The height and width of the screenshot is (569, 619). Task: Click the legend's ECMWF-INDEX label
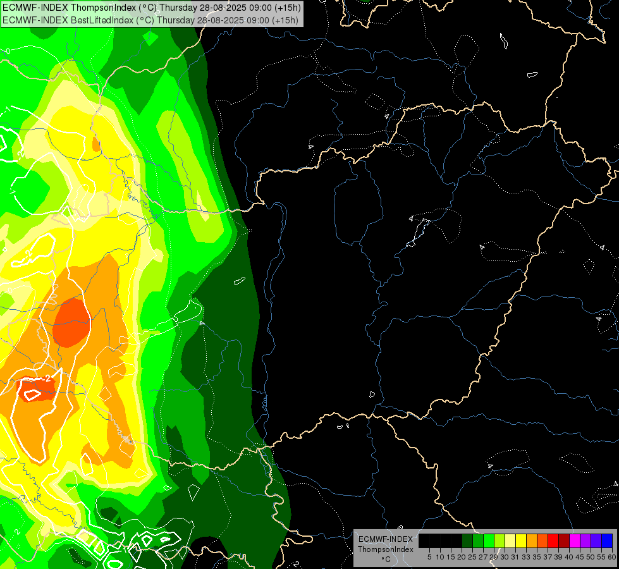point(386,539)
